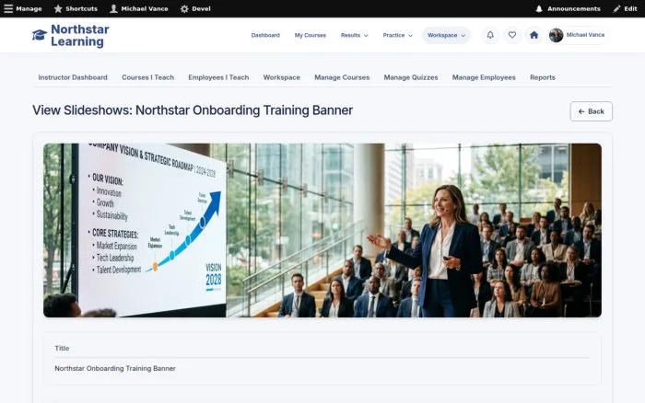
Task: Open Workspace tab in instructor menu
Action: 281,77
